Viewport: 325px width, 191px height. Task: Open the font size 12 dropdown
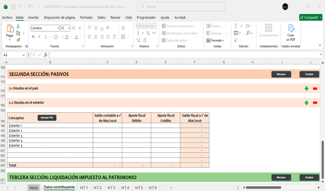[69, 28]
